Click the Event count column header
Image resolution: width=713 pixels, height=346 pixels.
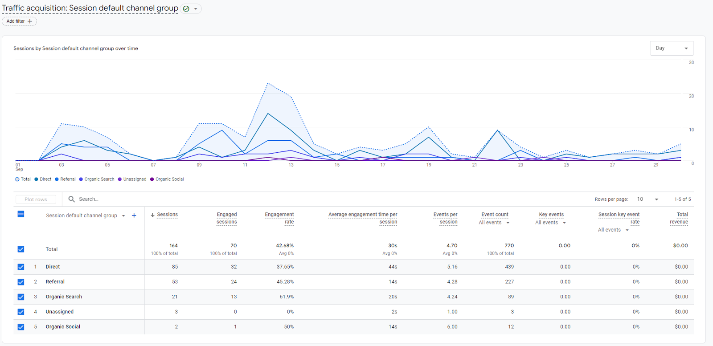click(495, 215)
